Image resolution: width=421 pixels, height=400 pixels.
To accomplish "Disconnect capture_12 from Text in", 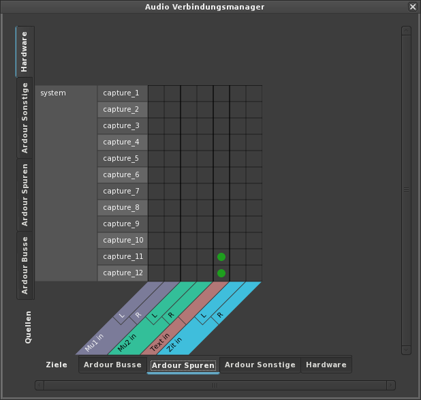I will pos(221,273).
